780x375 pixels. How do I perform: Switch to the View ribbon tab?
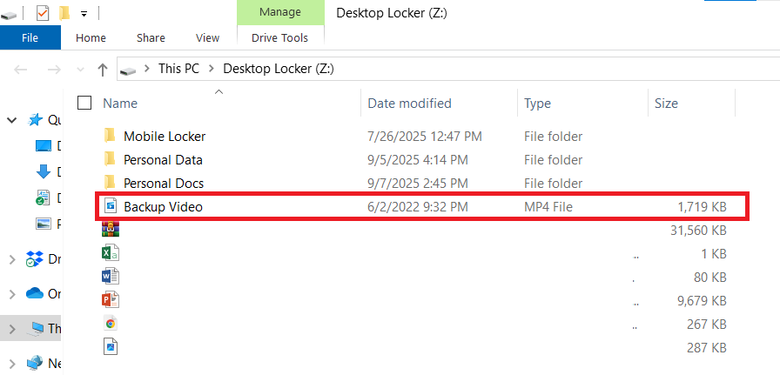coord(208,37)
